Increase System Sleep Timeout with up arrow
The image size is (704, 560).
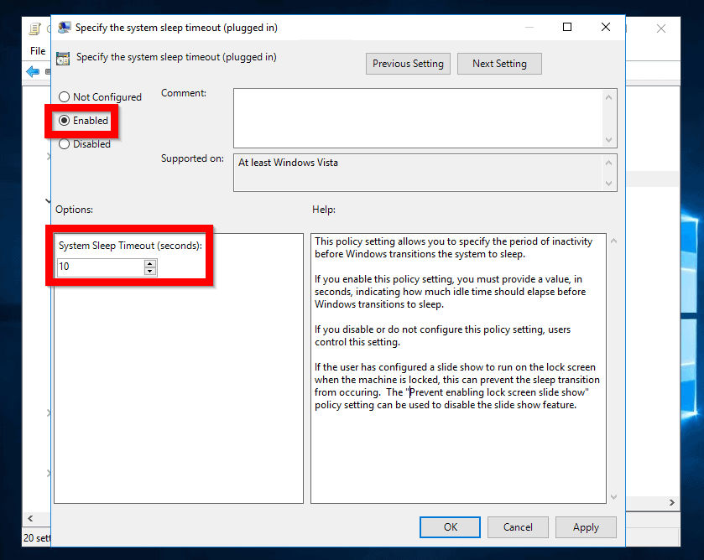click(150, 263)
